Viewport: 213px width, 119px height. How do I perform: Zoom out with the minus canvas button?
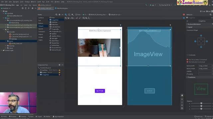tap(182, 102)
